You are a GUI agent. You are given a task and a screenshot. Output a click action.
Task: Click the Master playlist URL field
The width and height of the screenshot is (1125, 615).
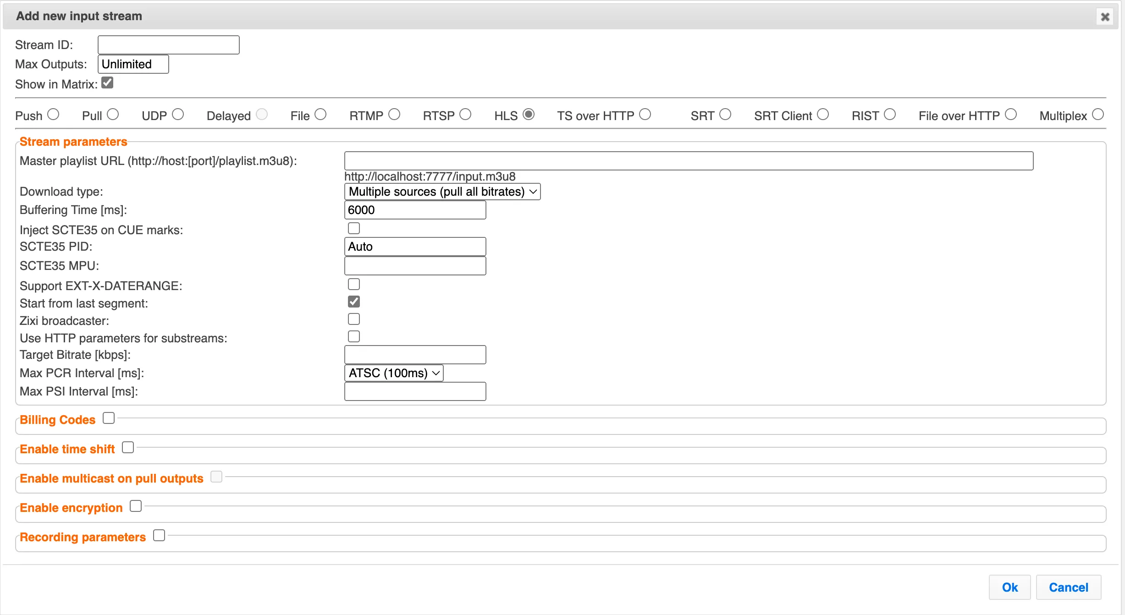689,161
